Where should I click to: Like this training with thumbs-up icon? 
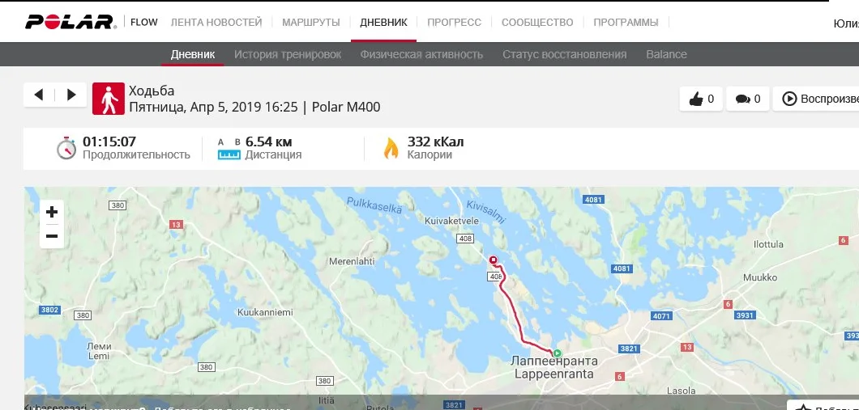(701, 99)
